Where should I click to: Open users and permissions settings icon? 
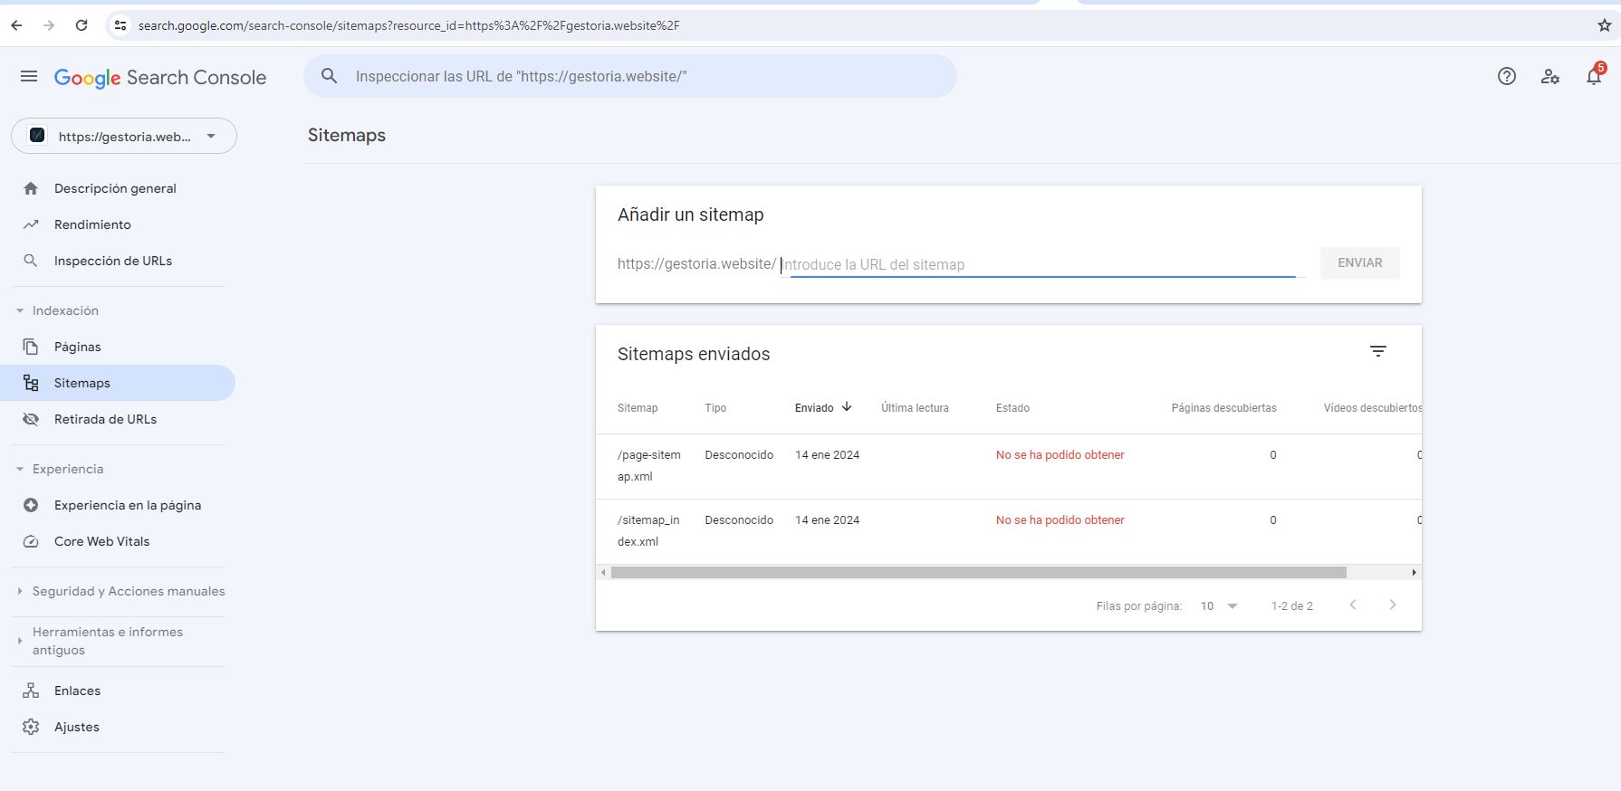(1550, 77)
